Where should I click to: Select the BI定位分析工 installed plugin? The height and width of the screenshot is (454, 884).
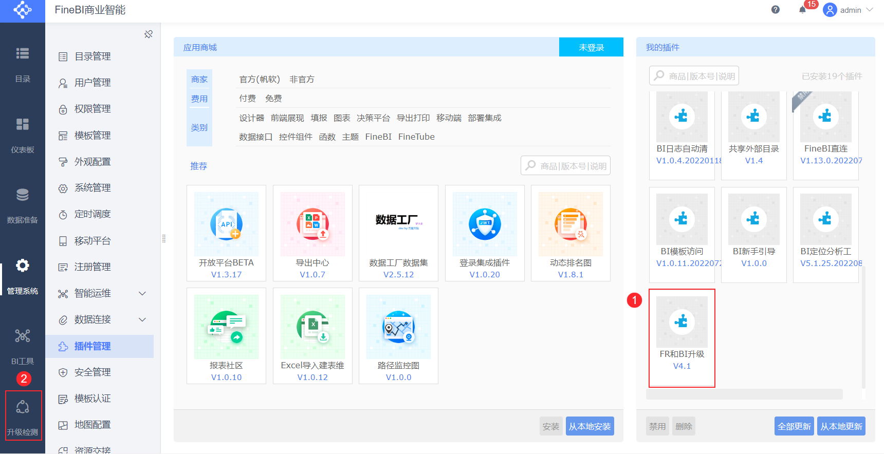pos(826,235)
